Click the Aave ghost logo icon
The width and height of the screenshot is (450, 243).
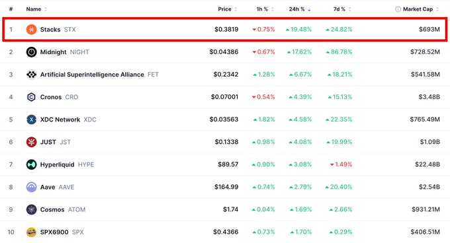point(31,187)
